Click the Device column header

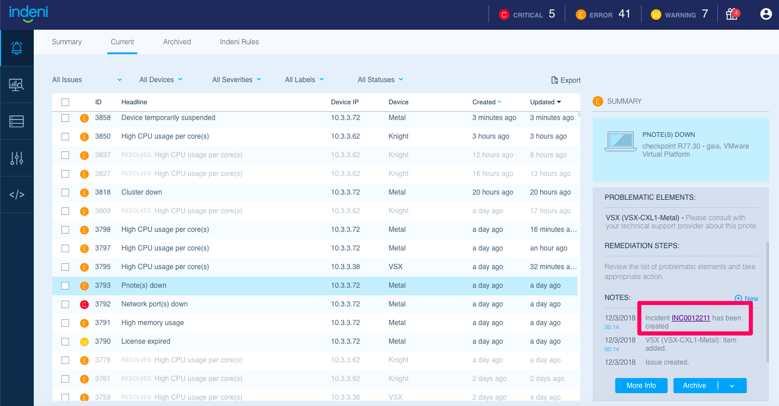(x=399, y=102)
